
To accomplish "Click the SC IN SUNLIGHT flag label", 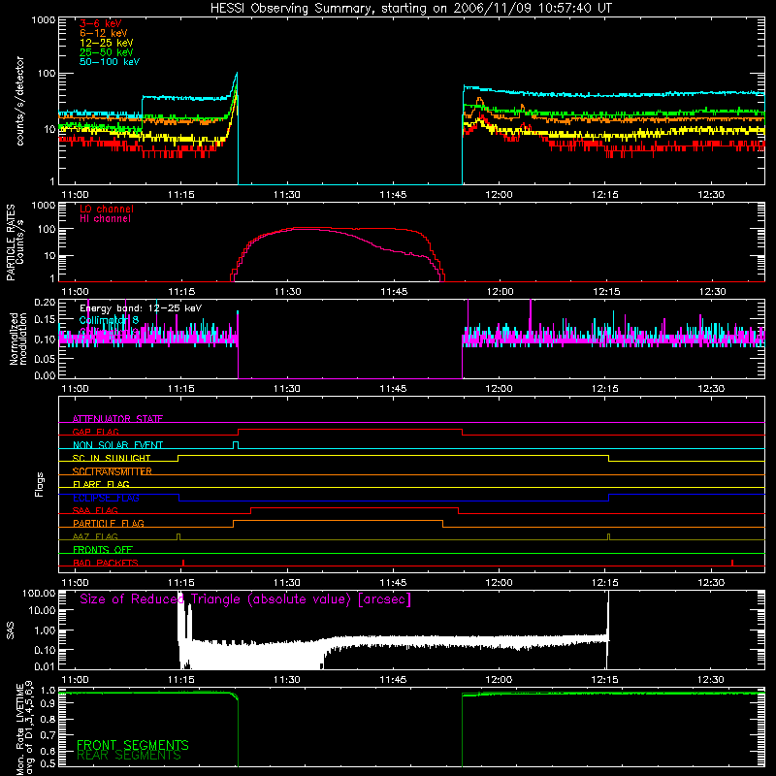I will pos(112,458).
